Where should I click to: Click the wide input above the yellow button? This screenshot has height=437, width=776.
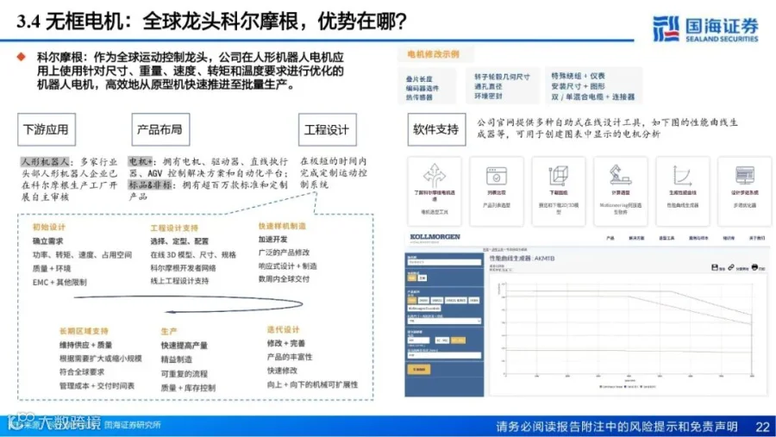tap(444, 355)
